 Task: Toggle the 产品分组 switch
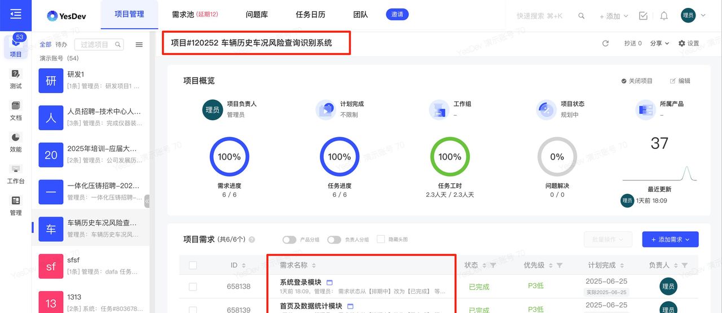point(289,240)
